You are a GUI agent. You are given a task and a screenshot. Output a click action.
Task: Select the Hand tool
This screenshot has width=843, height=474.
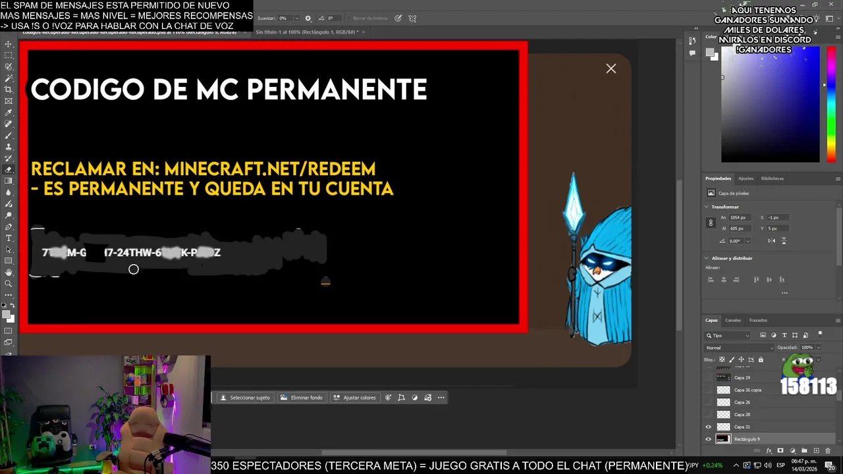coord(9,272)
